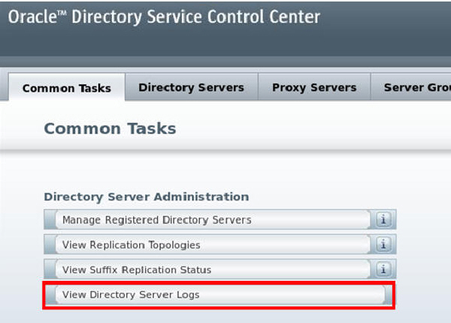
Task: Click the trademark symbol after Oracle
Action: coord(63,11)
